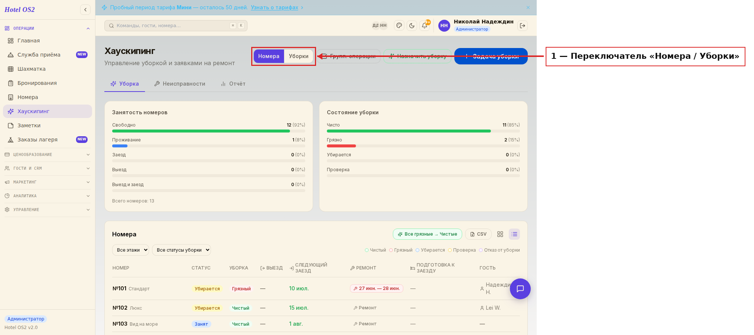754x335 pixels.
Task: Switch toggle to Уборки
Action: tap(299, 56)
